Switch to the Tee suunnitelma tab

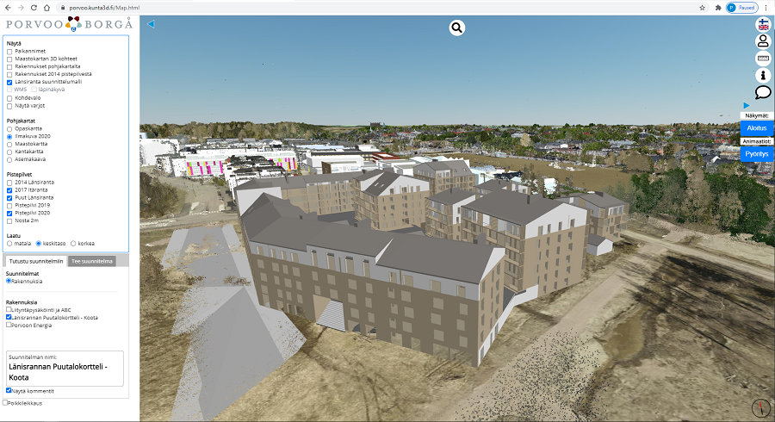click(91, 261)
